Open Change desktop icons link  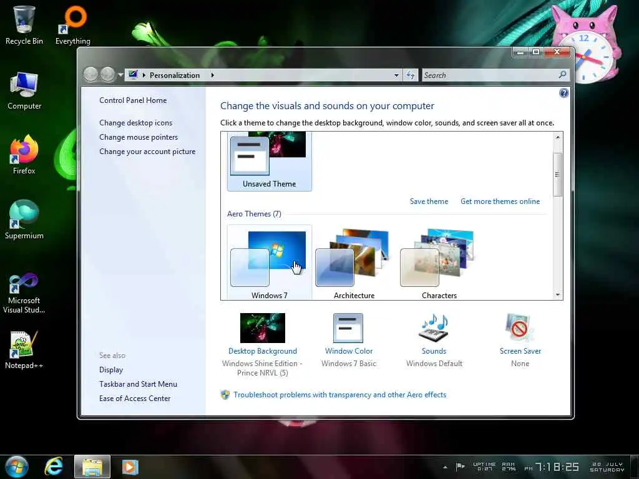pyautogui.click(x=135, y=123)
